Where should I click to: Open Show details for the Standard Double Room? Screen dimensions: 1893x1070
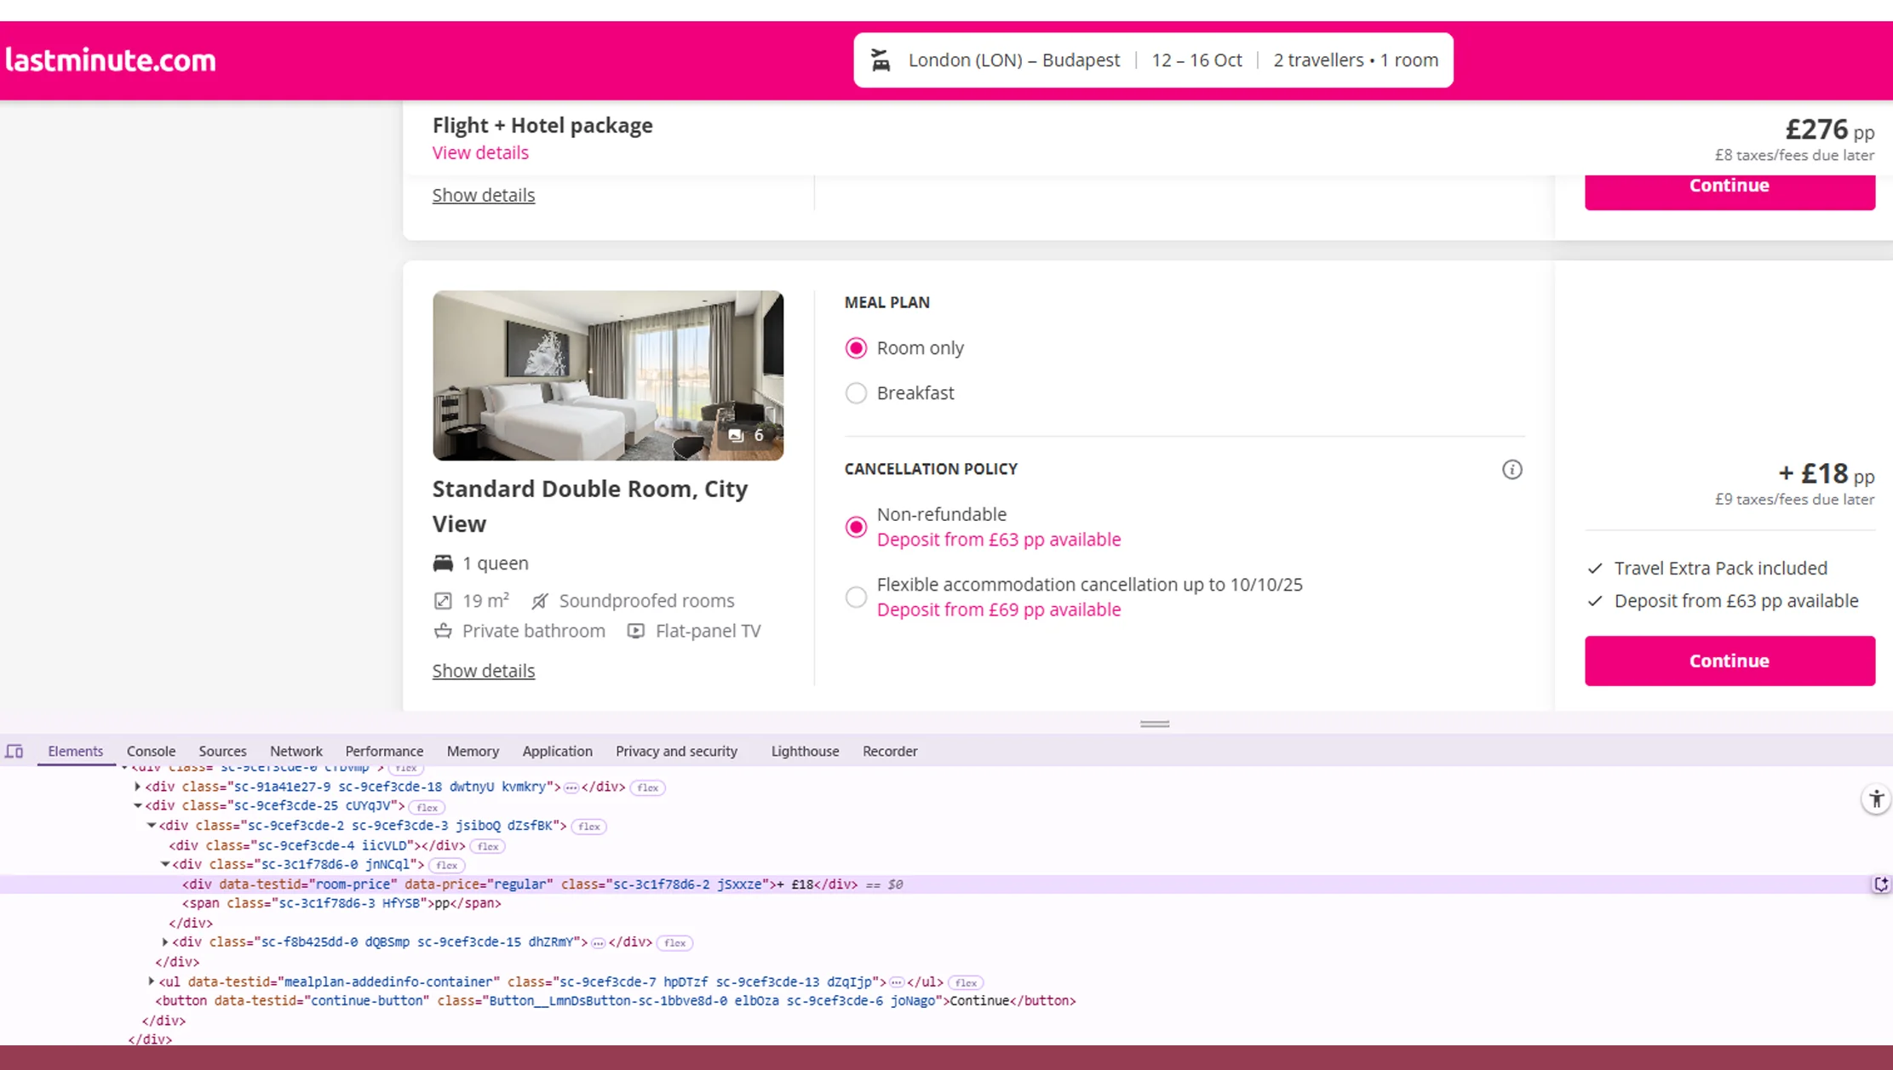click(x=483, y=671)
